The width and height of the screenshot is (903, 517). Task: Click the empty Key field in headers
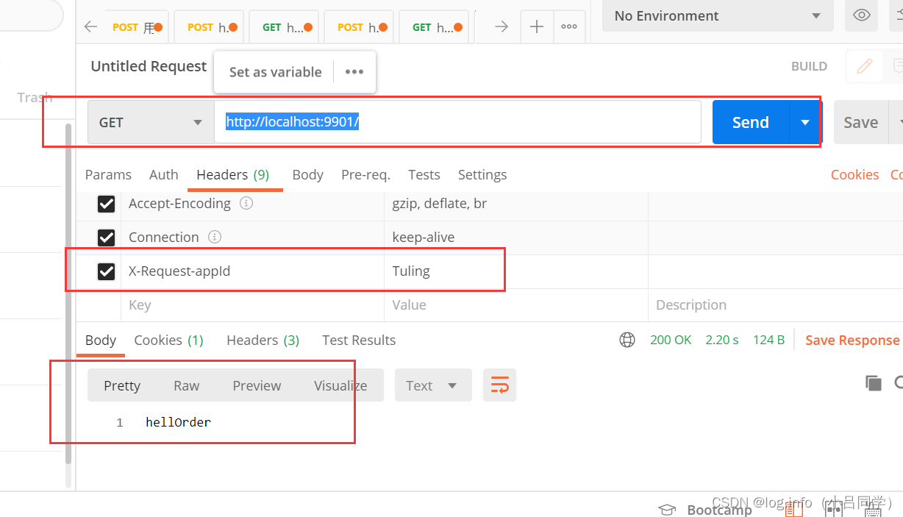[252, 304]
